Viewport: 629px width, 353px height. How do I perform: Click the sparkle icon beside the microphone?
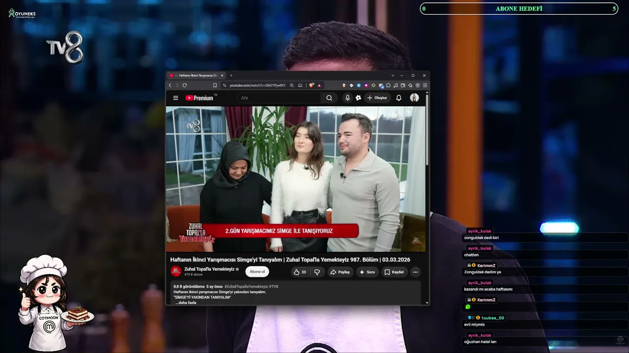(358, 98)
